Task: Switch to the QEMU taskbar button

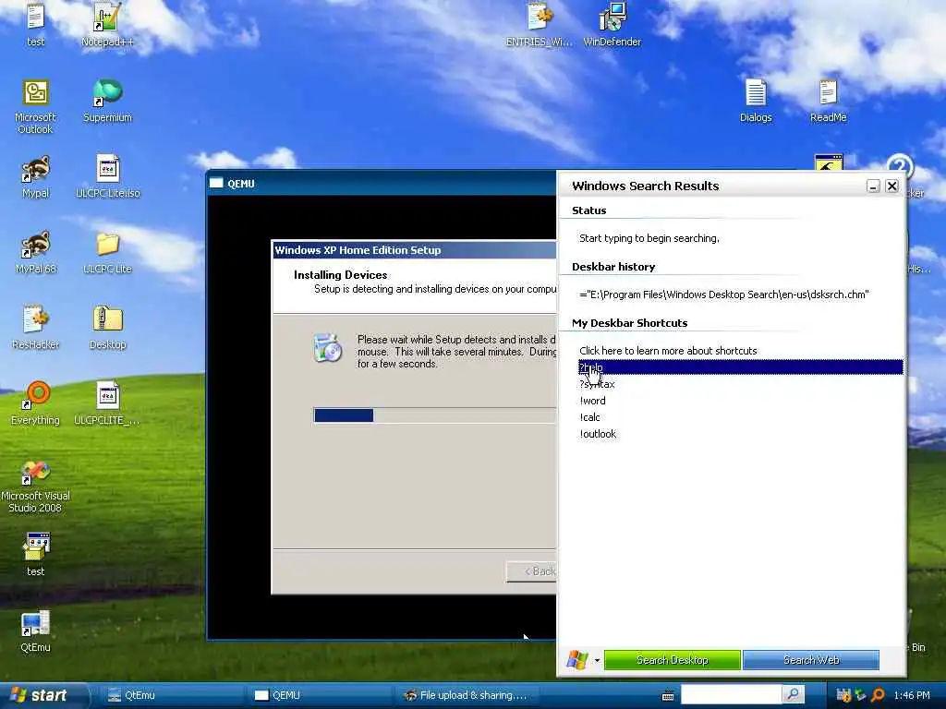Action: 319,695
